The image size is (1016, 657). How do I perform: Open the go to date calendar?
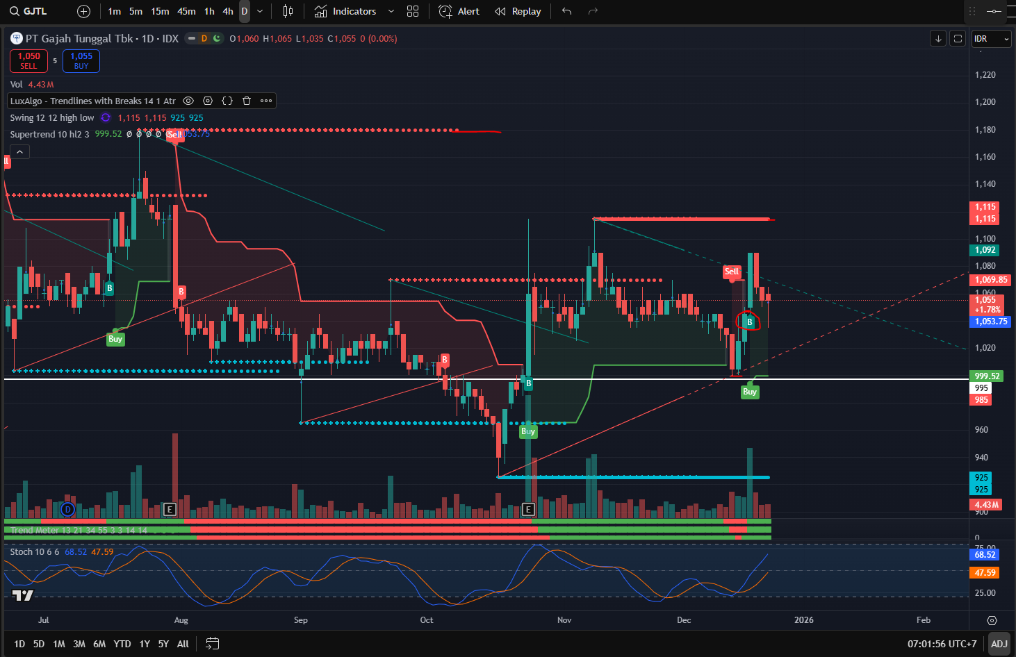click(213, 644)
